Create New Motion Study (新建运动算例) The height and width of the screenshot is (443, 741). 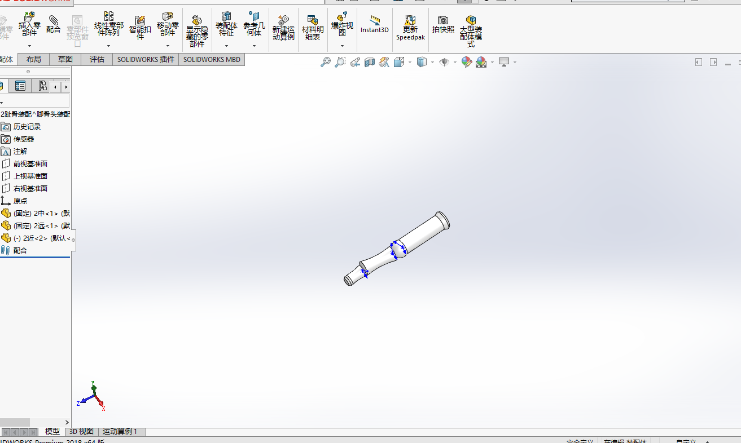pos(283,28)
